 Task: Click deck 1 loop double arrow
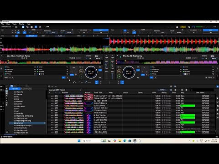coord(76,72)
